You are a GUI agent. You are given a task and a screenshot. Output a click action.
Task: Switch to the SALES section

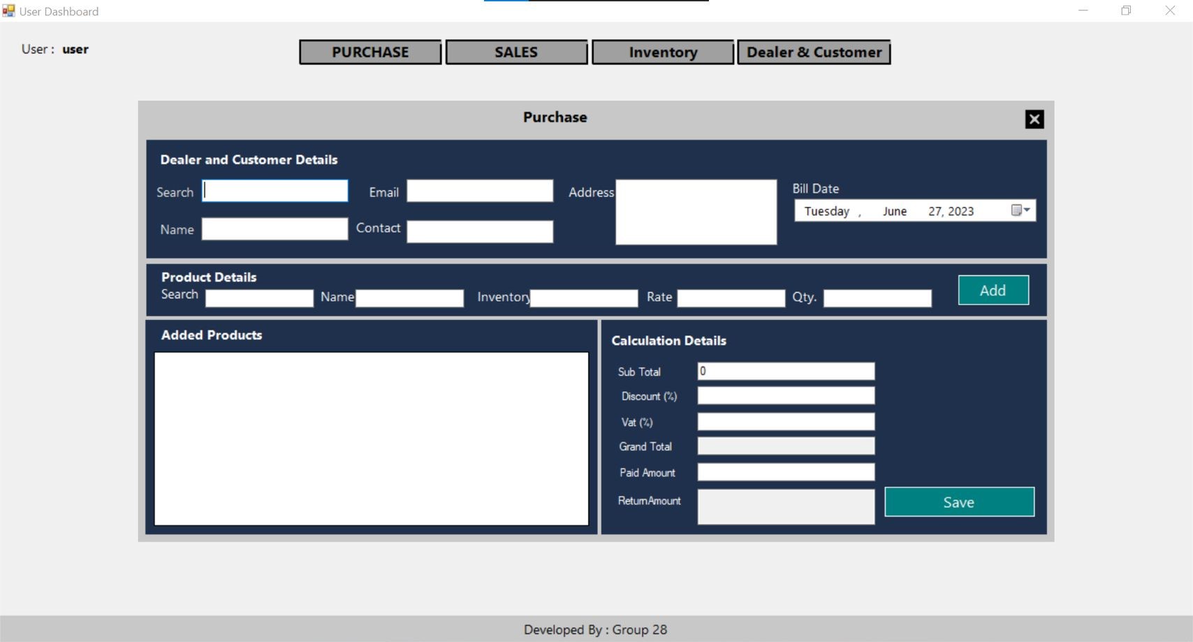click(x=516, y=52)
